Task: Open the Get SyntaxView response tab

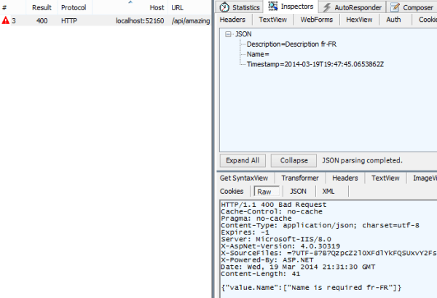Action: pos(244,178)
